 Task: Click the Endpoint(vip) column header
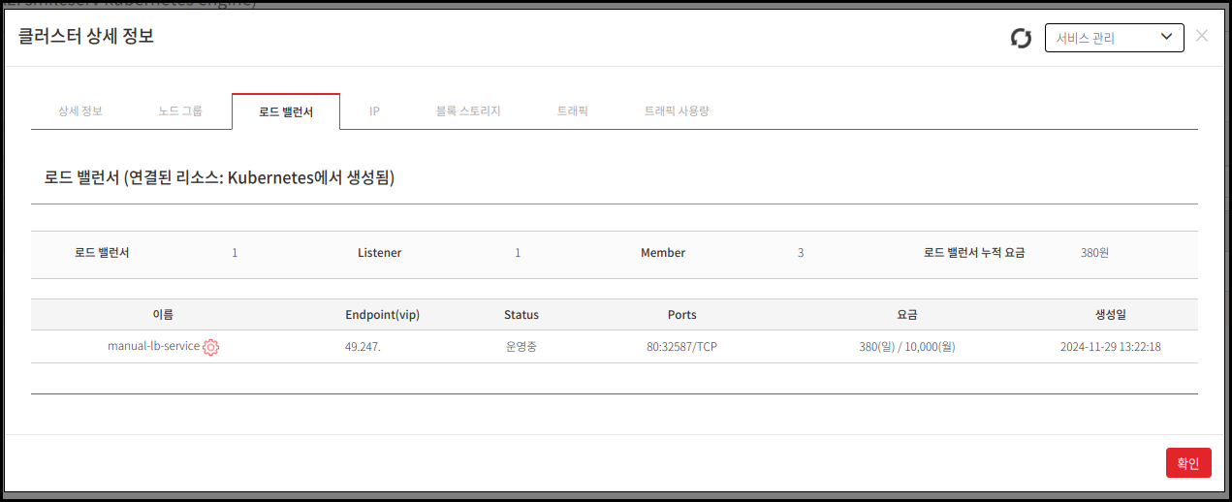point(382,315)
